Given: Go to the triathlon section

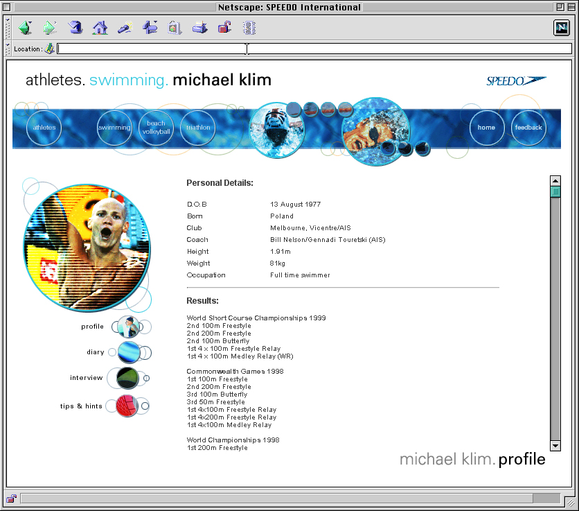Looking at the screenshot, I should click(x=197, y=128).
